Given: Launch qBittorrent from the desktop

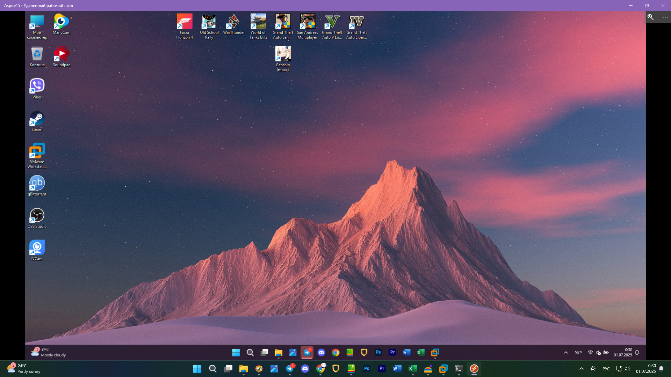Looking at the screenshot, I should coord(37,185).
